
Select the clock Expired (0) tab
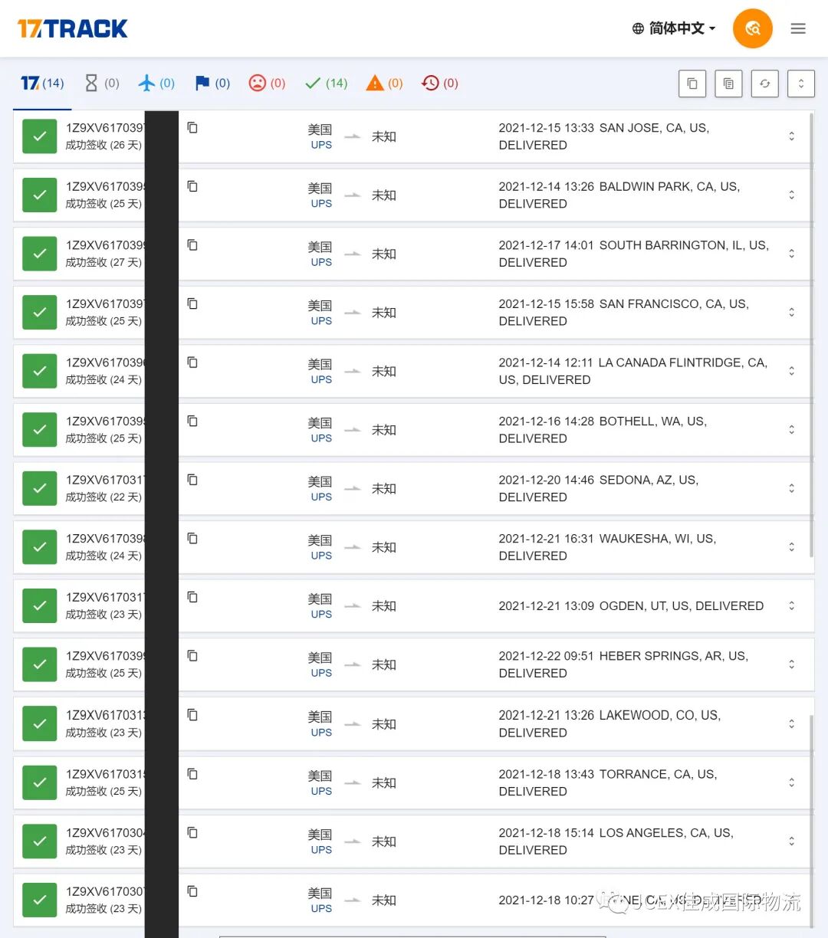(440, 83)
